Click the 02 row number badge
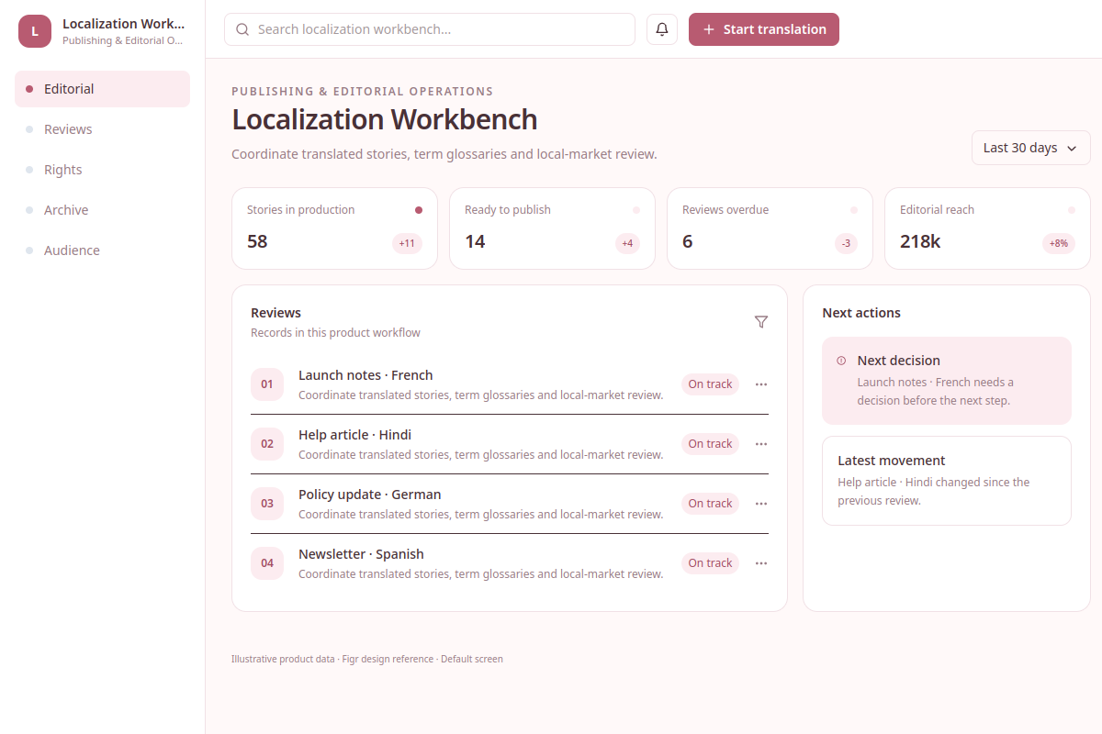The width and height of the screenshot is (1102, 734). tap(267, 444)
